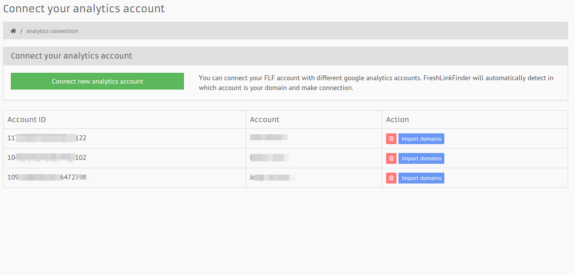Delete the account with ID ending in 122
The image size is (575, 275).
click(391, 139)
